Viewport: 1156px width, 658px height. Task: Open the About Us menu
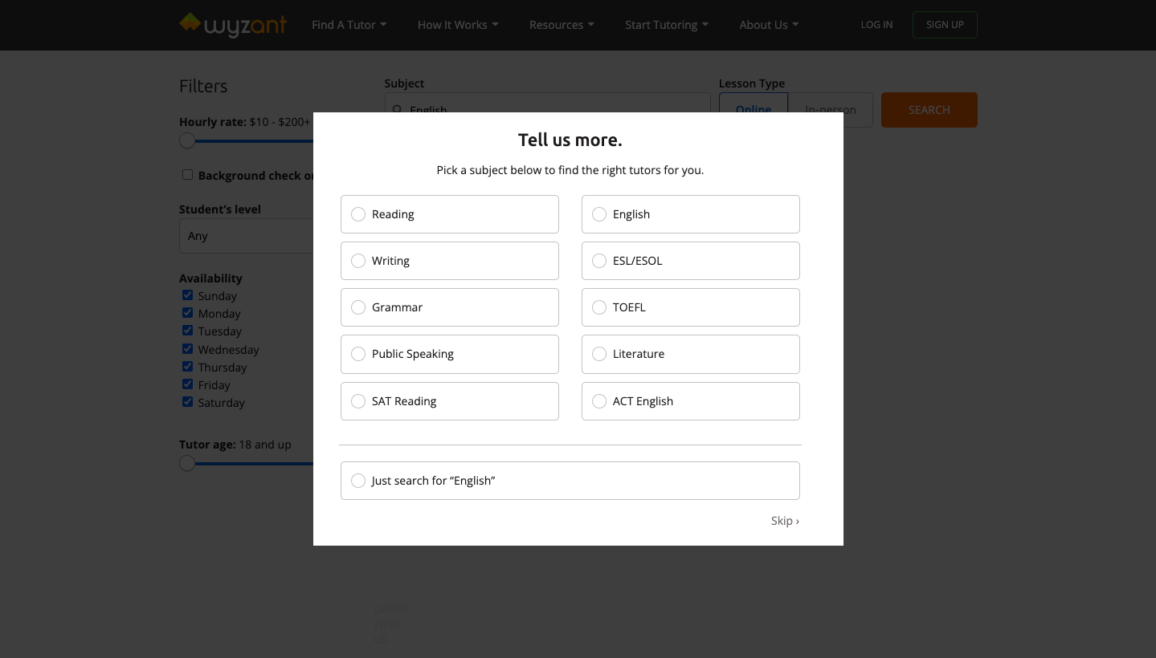pyautogui.click(x=768, y=25)
